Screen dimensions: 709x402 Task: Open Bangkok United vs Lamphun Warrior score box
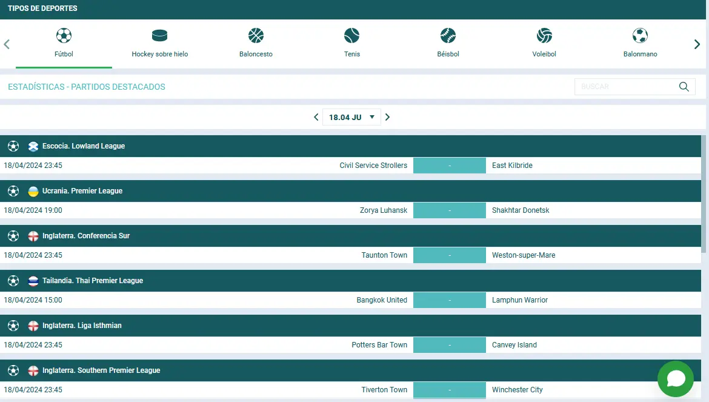click(449, 300)
